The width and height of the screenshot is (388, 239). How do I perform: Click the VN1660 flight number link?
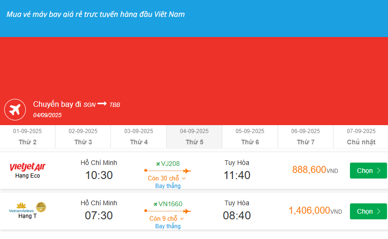(x=170, y=204)
